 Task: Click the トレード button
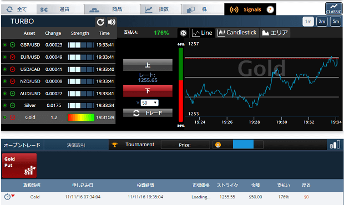click(148, 113)
